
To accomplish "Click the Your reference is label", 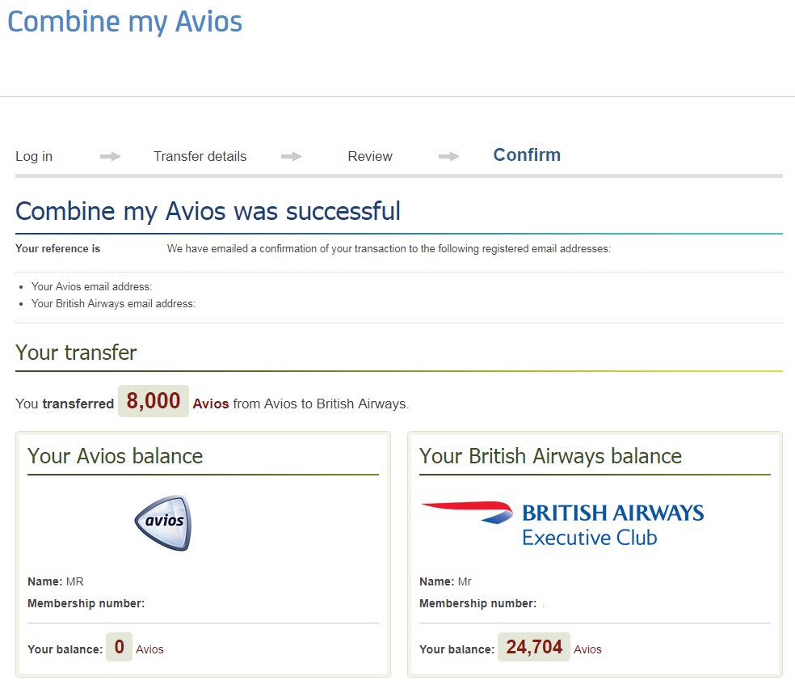I will pos(57,249).
